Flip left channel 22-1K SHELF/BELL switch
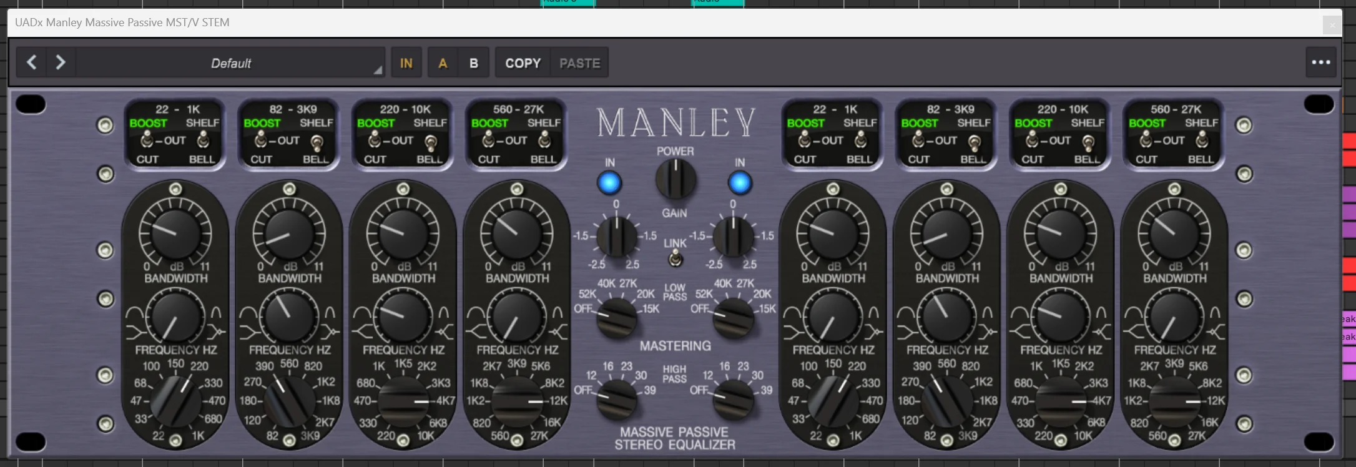 click(x=203, y=140)
